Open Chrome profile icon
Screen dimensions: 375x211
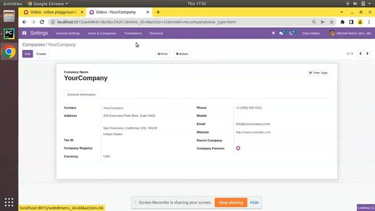click(360, 22)
